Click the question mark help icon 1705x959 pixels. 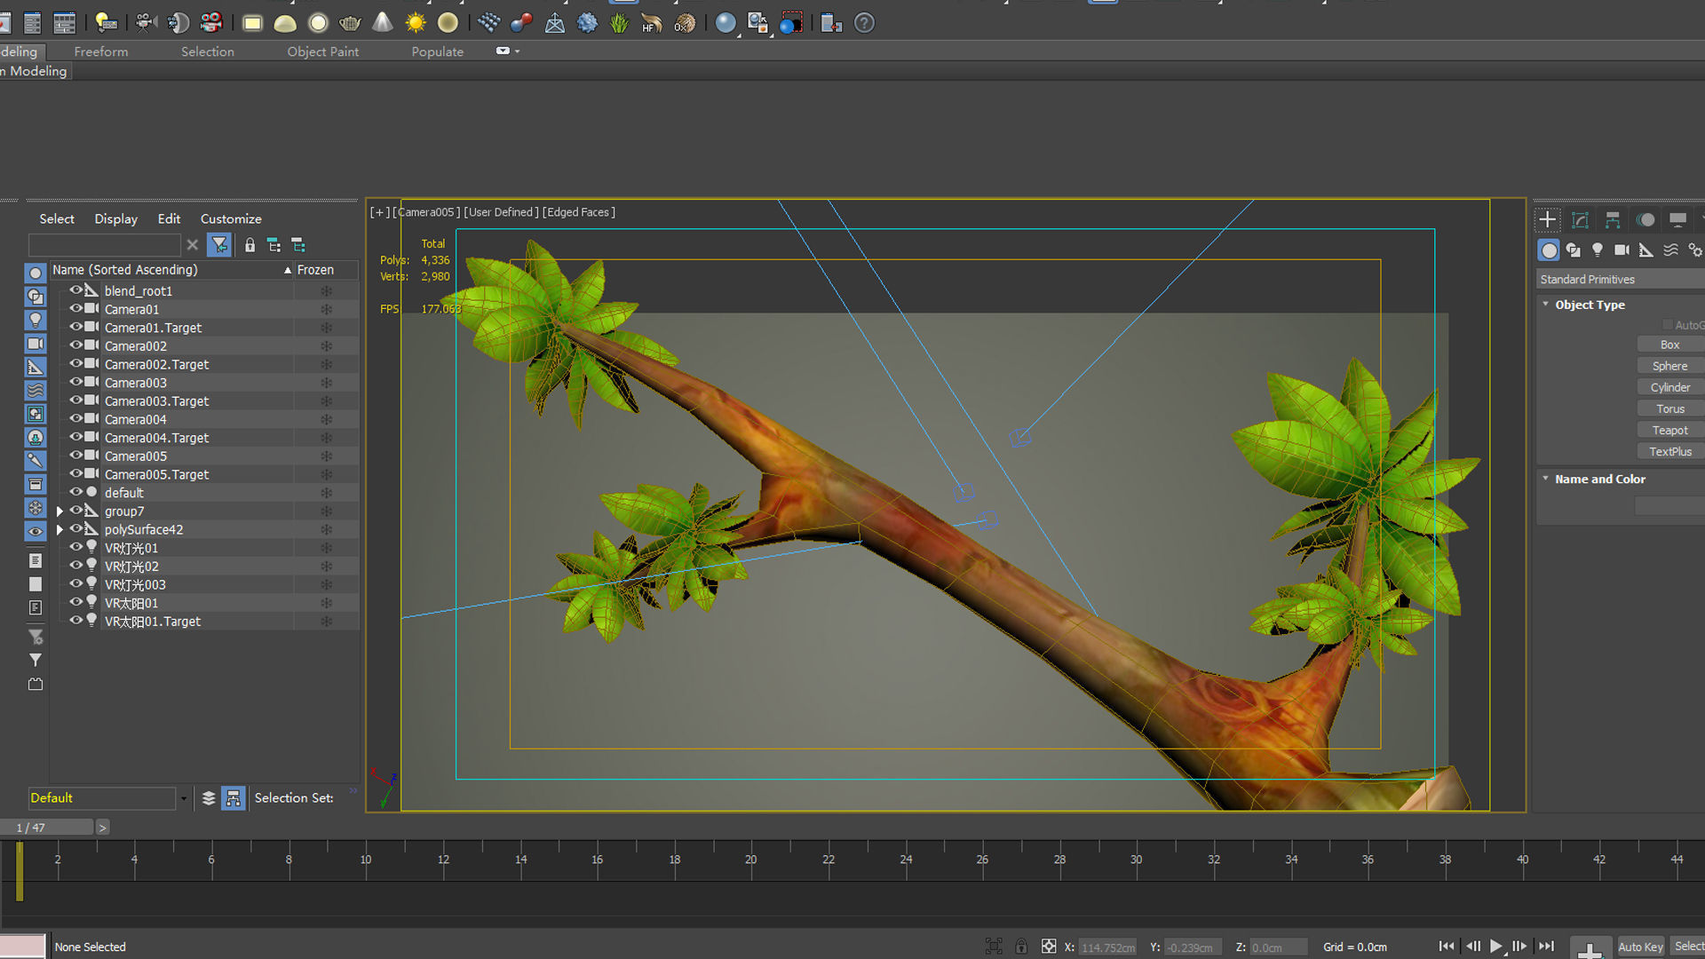pyautogui.click(x=864, y=23)
